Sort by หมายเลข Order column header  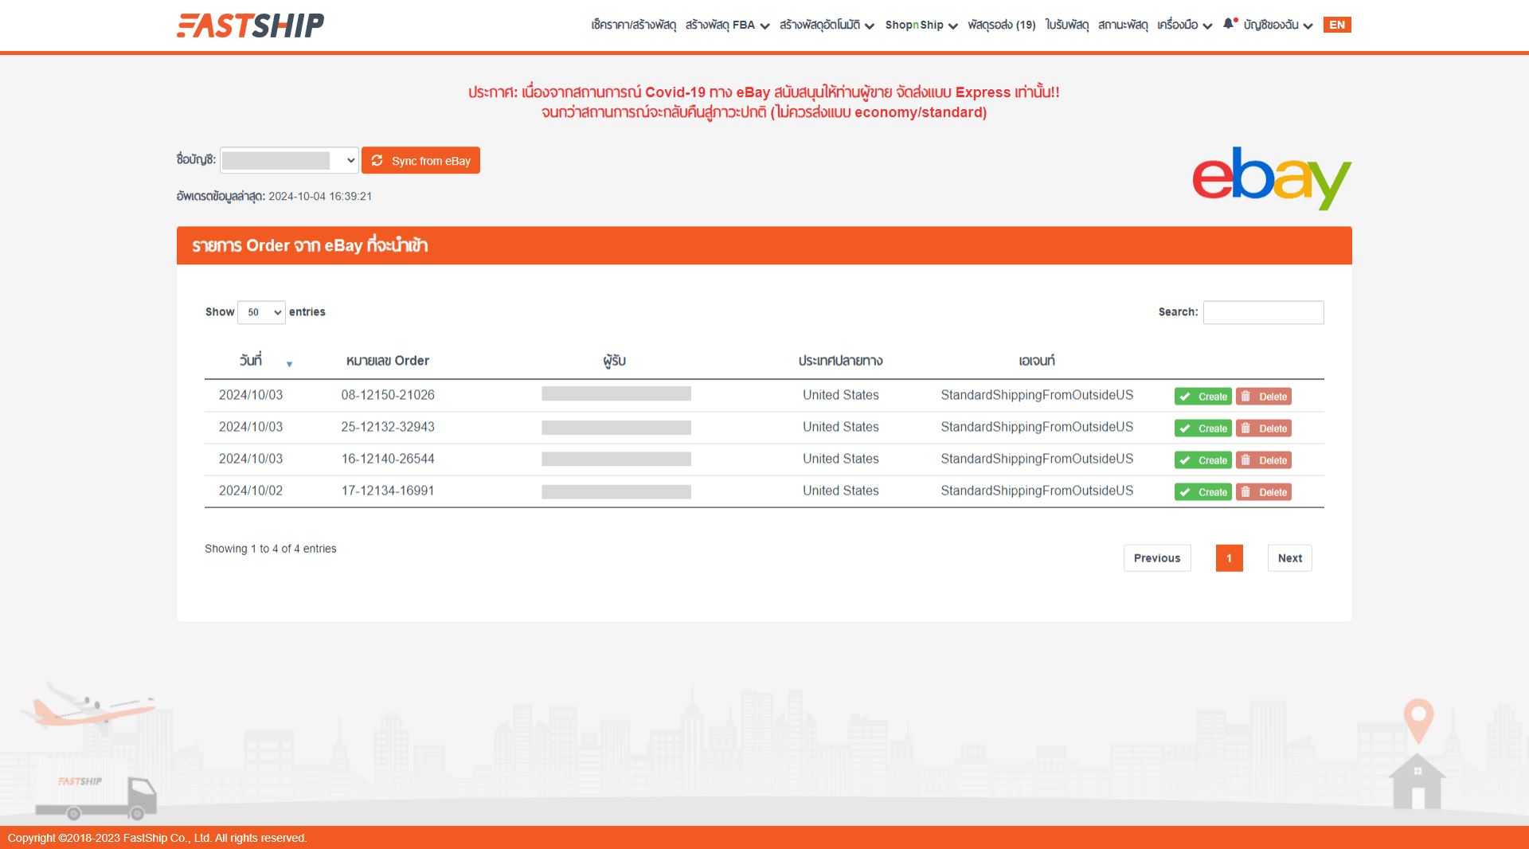tap(388, 361)
